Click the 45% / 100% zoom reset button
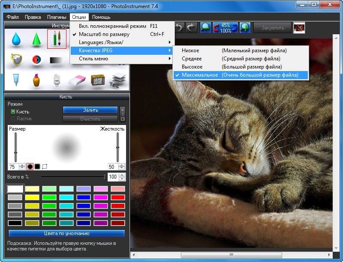Viewport: 343px width, 262px height. click(x=226, y=28)
